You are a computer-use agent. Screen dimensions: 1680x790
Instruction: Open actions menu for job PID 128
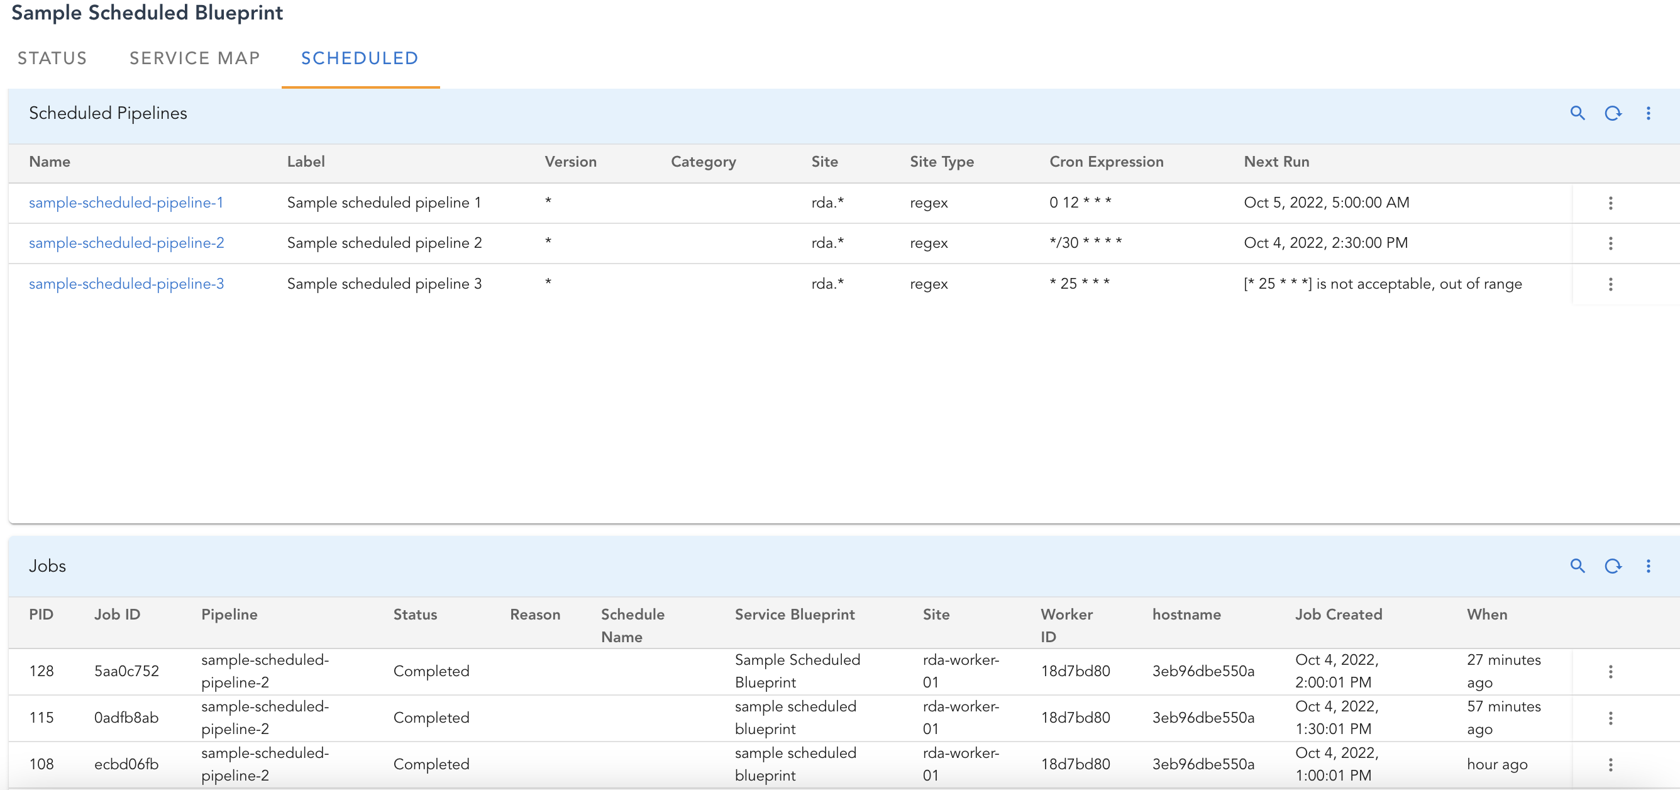(1611, 670)
